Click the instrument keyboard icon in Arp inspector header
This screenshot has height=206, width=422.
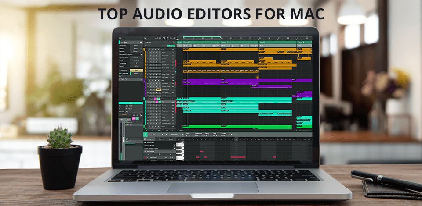click(x=141, y=43)
